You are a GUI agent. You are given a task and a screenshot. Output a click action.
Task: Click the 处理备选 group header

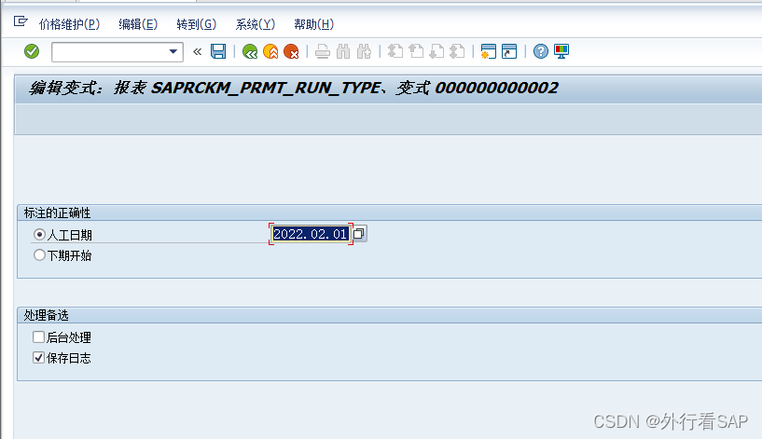tap(46, 315)
